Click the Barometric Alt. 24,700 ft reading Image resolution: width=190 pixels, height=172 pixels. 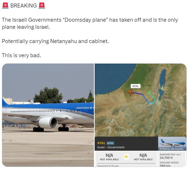(170, 156)
